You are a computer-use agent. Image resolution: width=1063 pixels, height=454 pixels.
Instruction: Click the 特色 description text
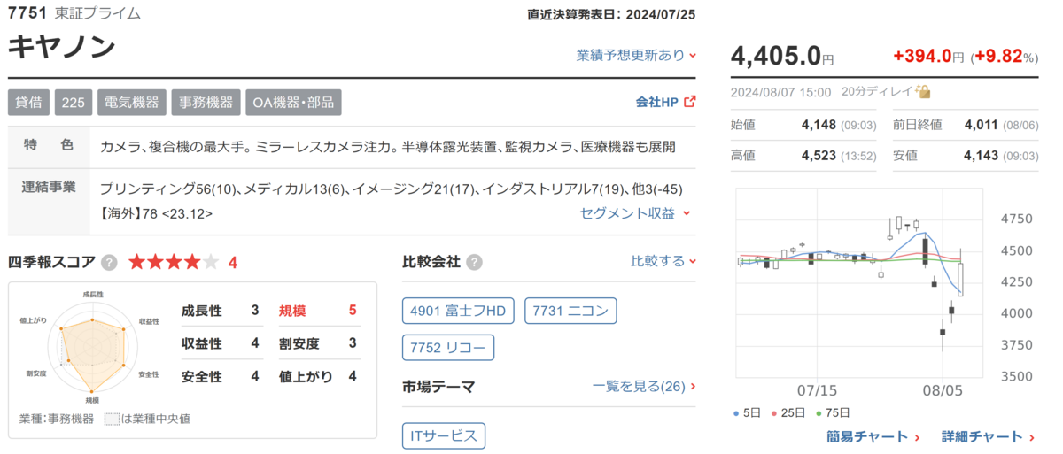click(388, 146)
